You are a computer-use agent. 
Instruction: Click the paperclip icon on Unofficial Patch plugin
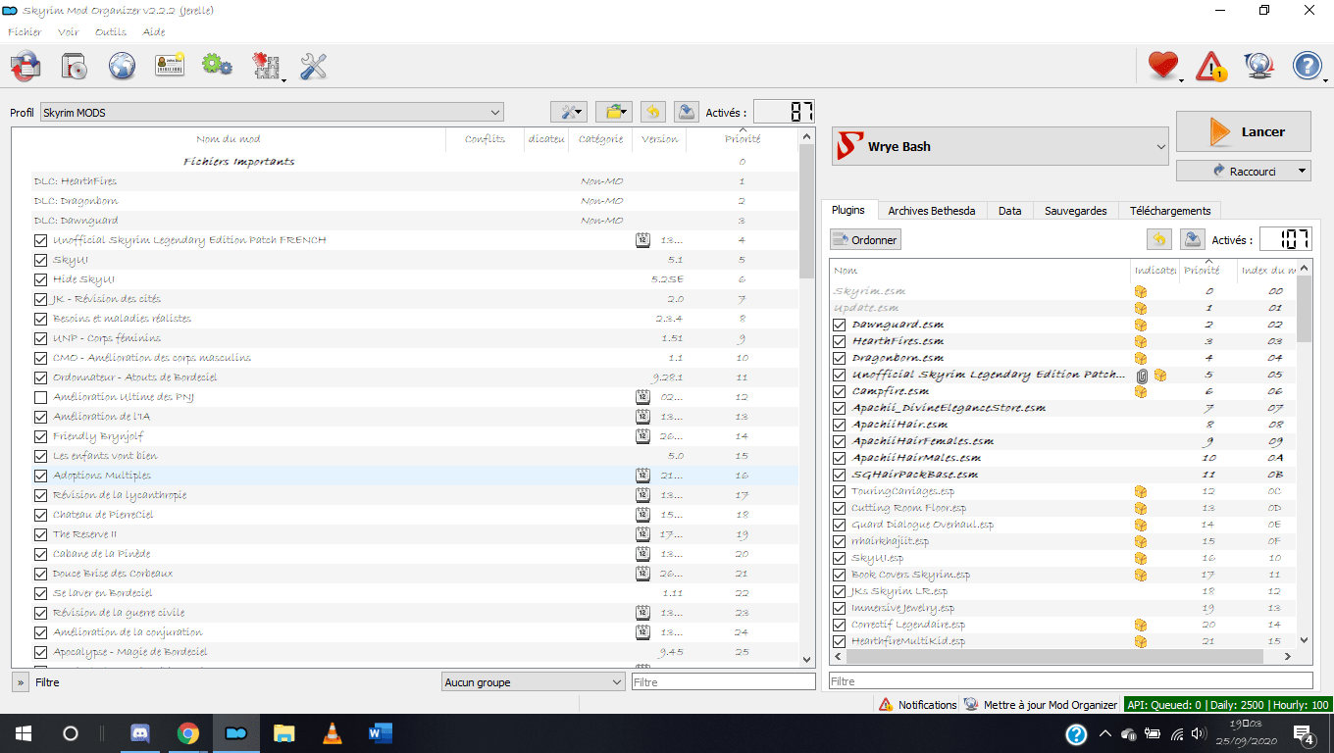[1142, 375]
